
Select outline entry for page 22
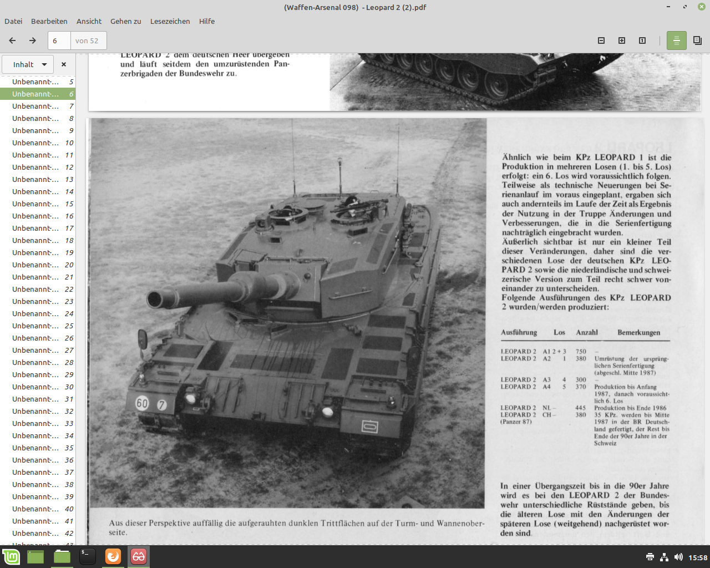[x=38, y=289]
